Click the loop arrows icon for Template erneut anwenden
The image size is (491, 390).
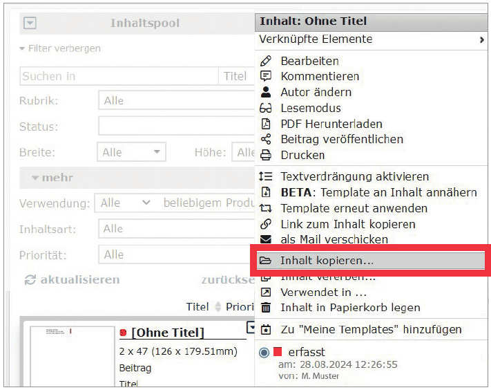[x=266, y=208]
